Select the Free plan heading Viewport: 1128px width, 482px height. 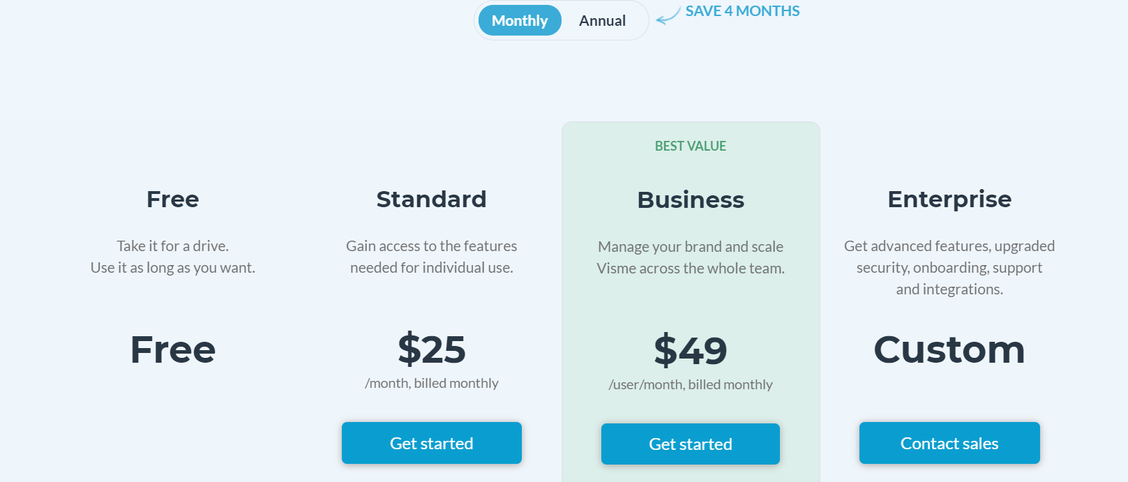click(172, 199)
